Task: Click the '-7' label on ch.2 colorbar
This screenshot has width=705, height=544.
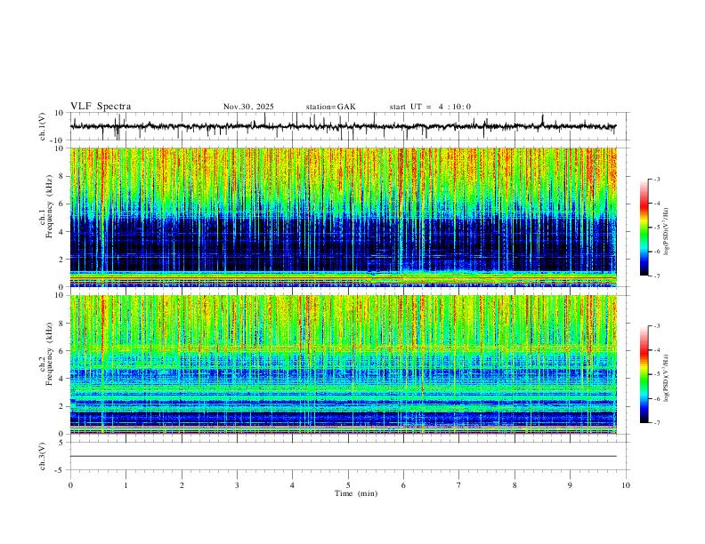Action: (x=657, y=423)
